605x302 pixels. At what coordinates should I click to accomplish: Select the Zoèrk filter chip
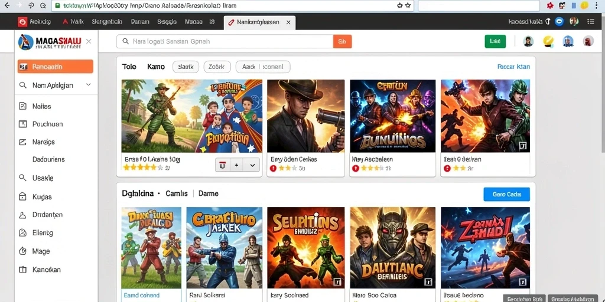[217, 67]
